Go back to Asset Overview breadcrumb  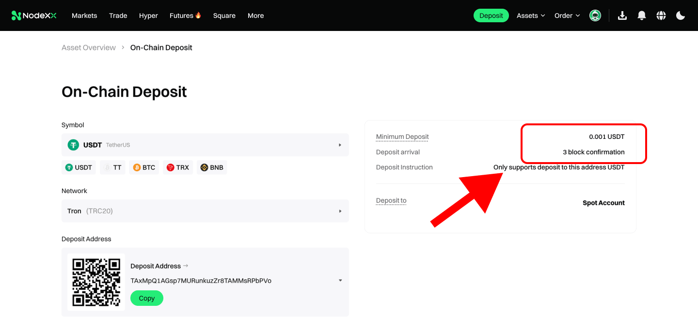[x=89, y=47]
